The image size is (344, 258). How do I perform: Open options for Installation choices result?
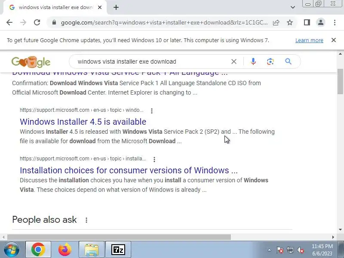click(154, 160)
